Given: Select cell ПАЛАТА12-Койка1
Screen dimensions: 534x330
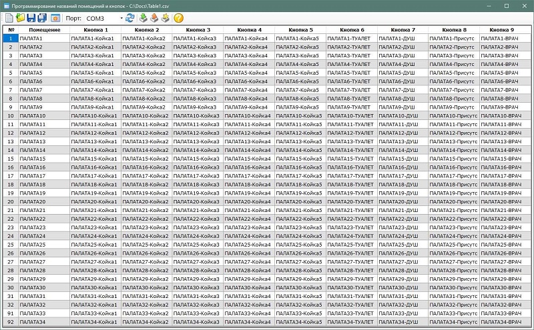Looking at the screenshot, I should [95, 133].
